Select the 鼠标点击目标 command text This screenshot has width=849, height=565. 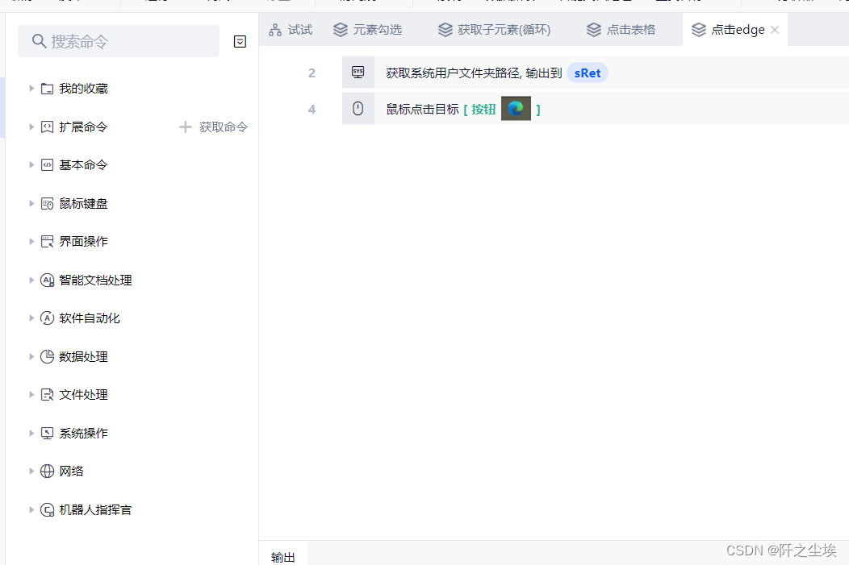pyautogui.click(x=422, y=110)
